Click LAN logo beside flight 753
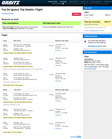 tap(51, 110)
